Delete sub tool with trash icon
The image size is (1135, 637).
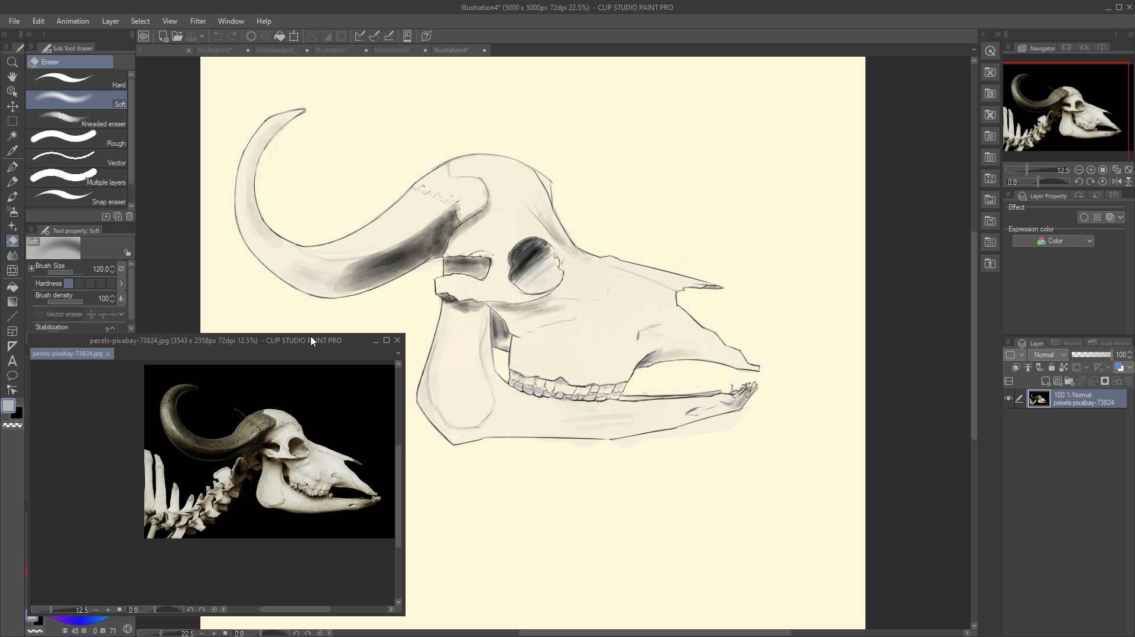(x=129, y=217)
